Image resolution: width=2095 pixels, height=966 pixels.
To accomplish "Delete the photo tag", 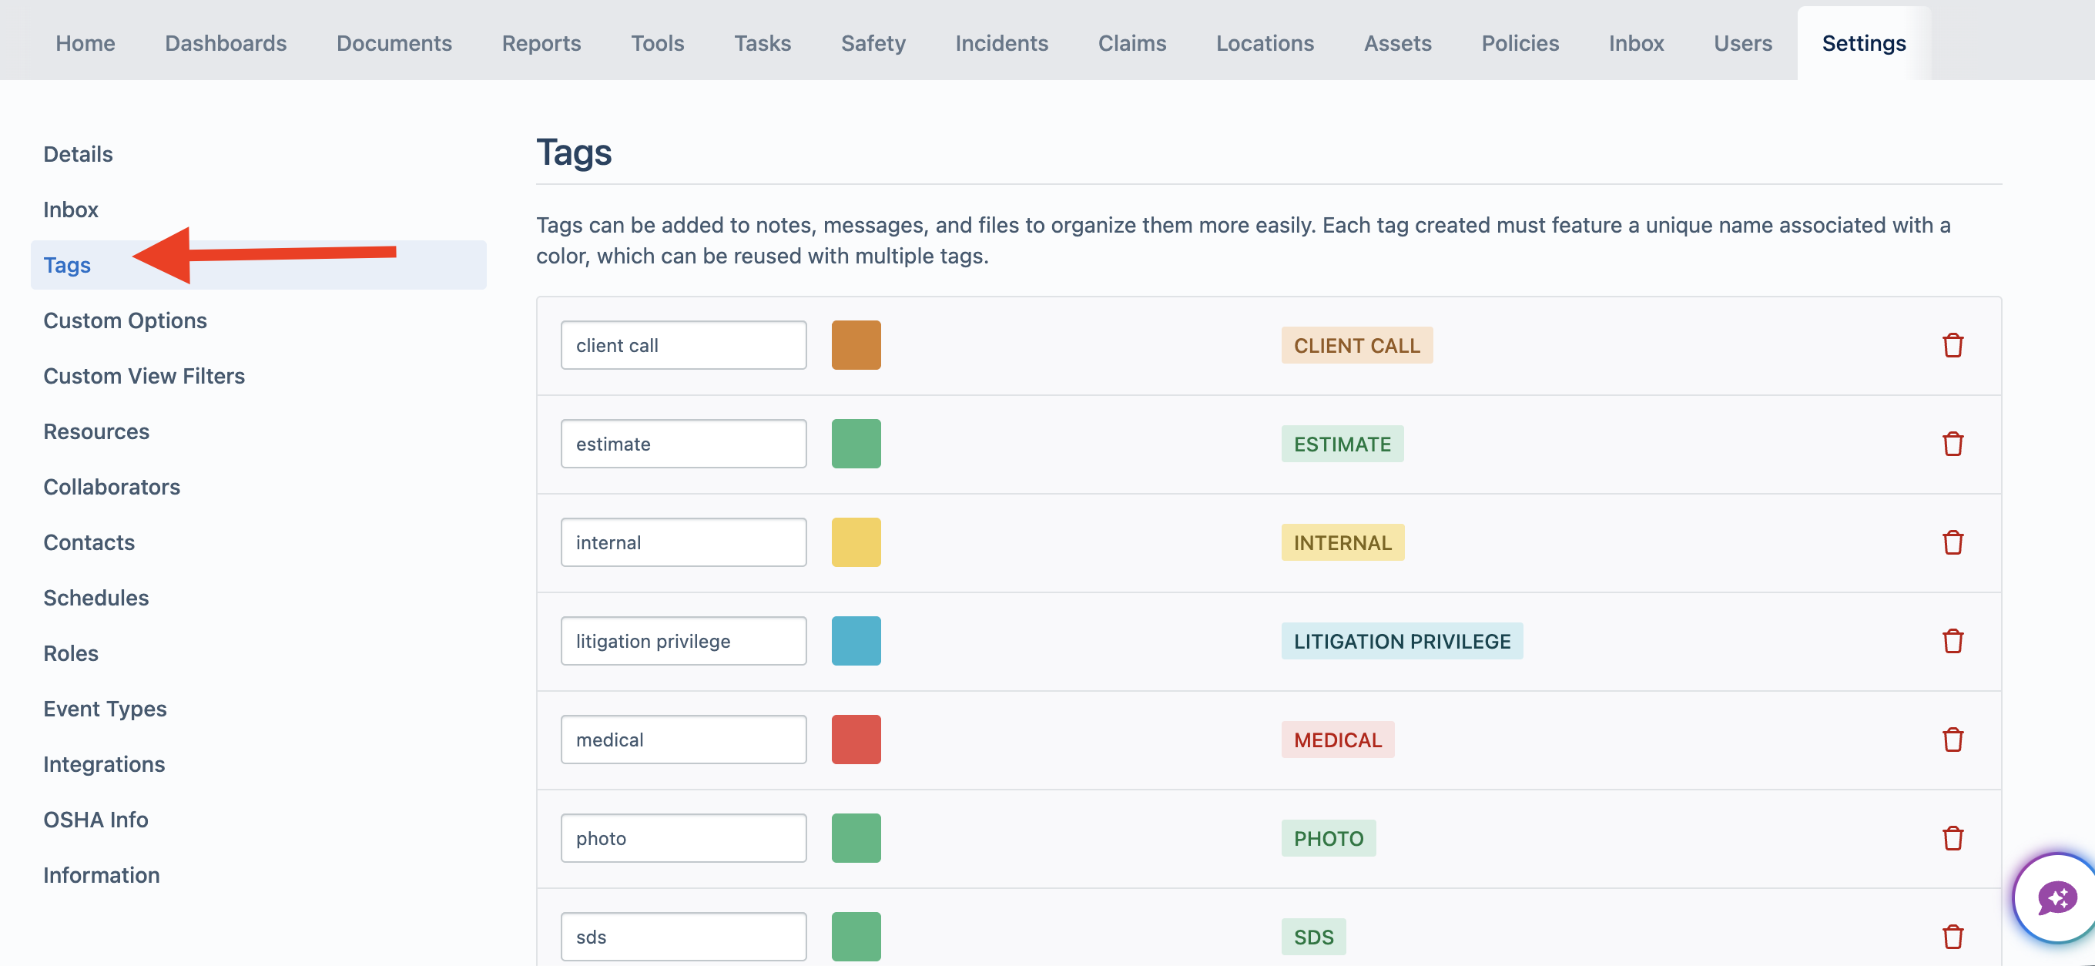I will coord(1953,838).
